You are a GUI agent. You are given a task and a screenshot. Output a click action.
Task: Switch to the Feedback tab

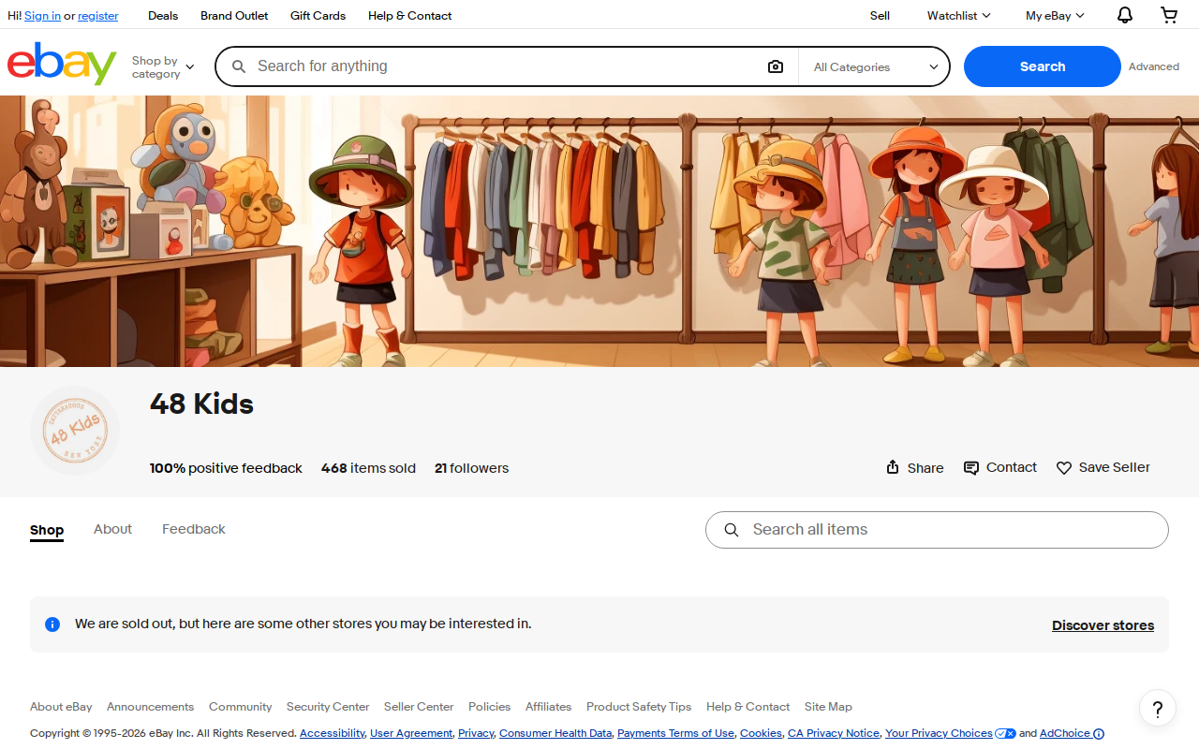click(x=194, y=529)
